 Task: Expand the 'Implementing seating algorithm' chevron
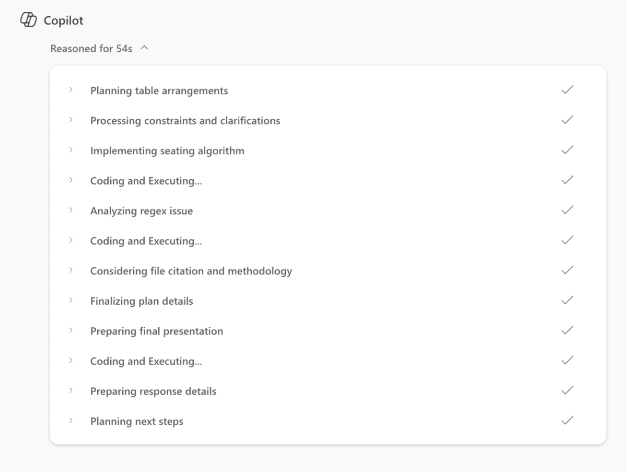point(71,151)
